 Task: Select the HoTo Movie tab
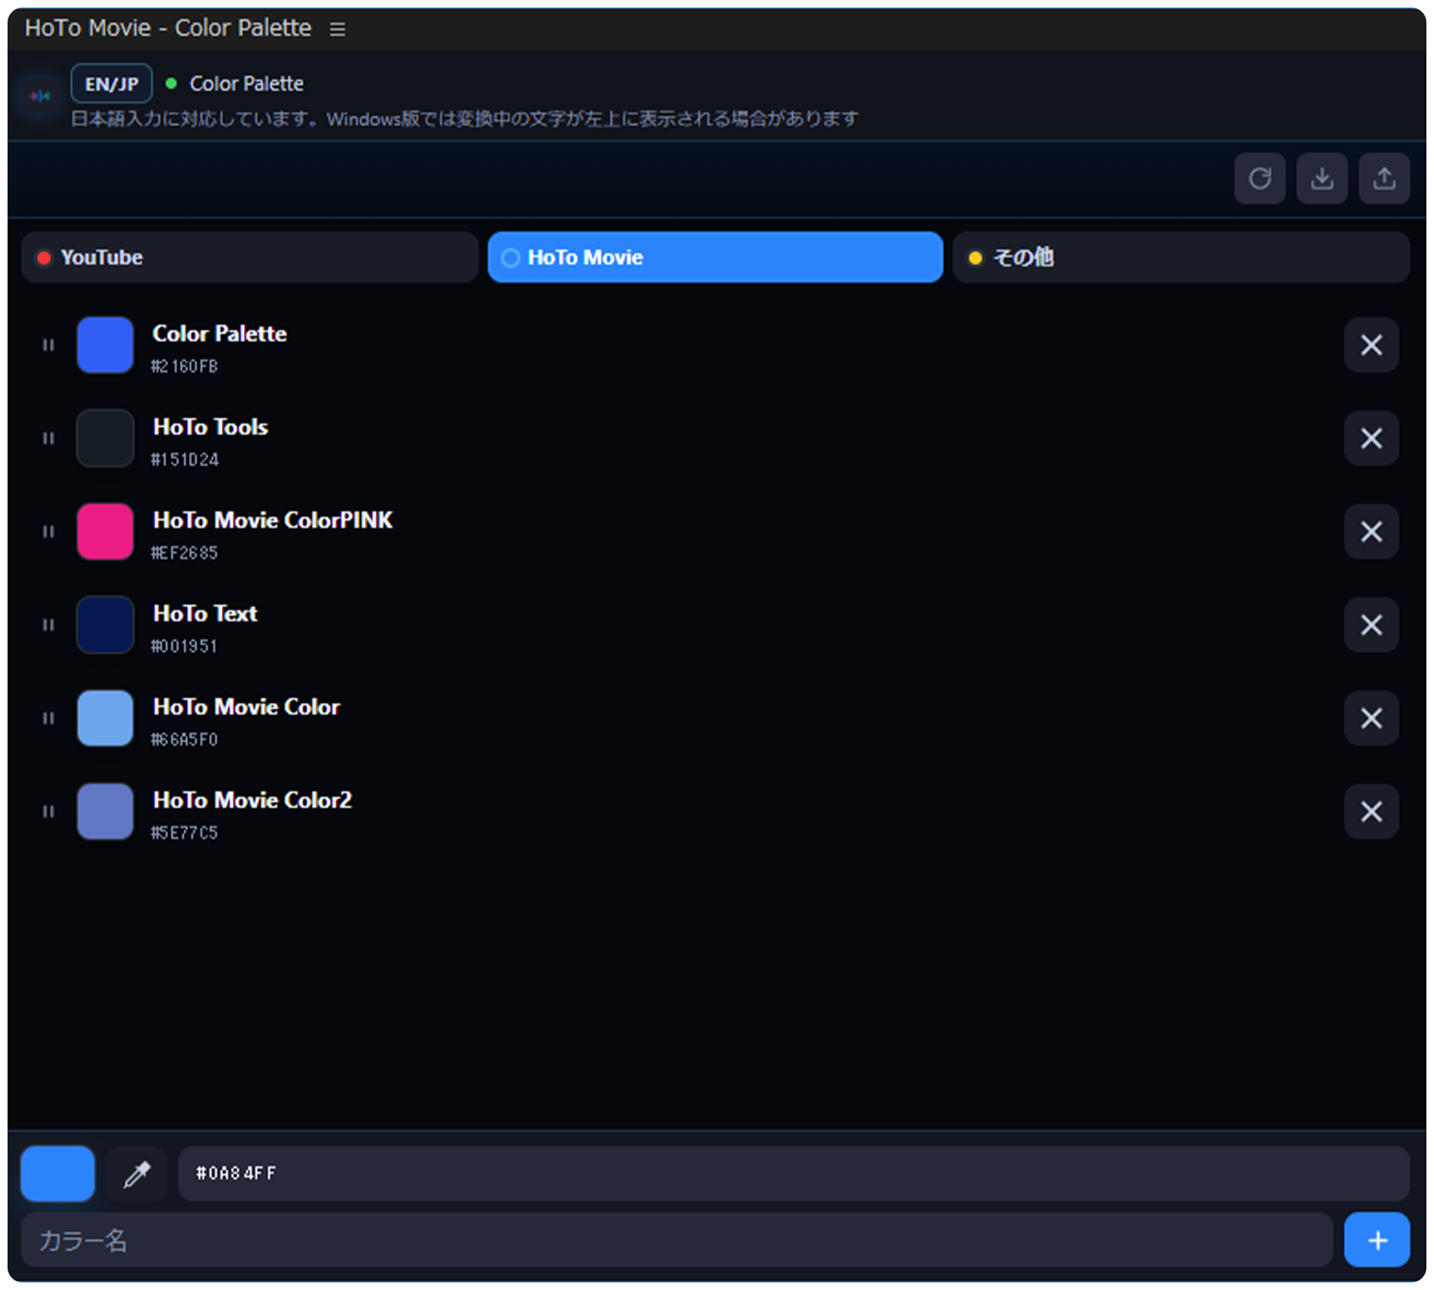(x=715, y=258)
